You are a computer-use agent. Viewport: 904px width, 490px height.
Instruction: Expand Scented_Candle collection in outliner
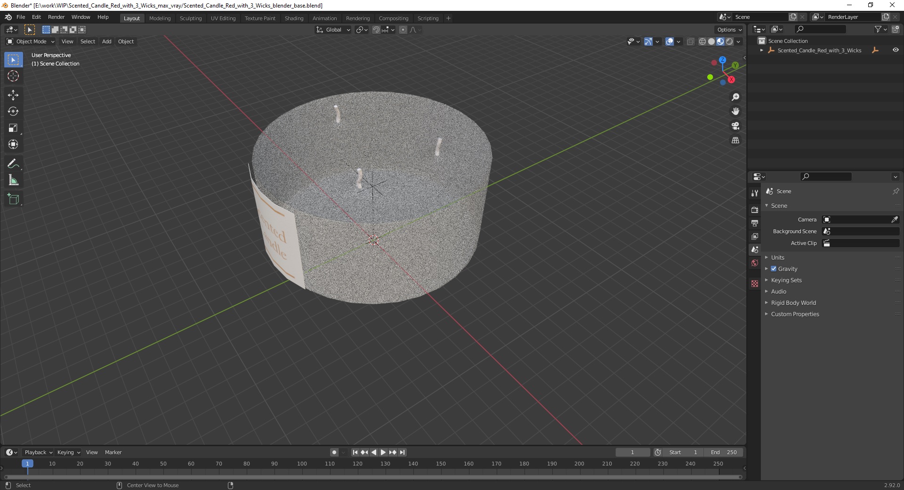coord(761,50)
